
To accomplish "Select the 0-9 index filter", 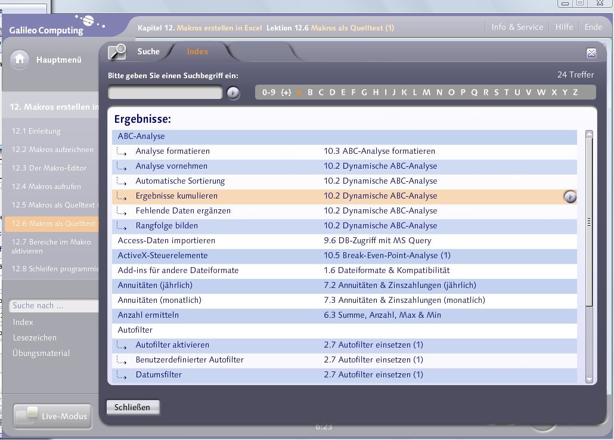I will [x=269, y=92].
